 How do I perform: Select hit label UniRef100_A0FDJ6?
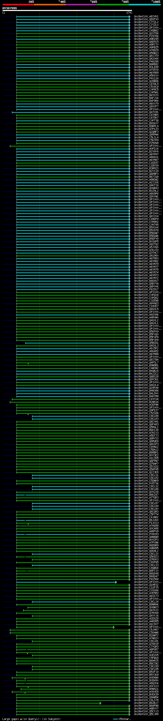(x=146, y=149)
